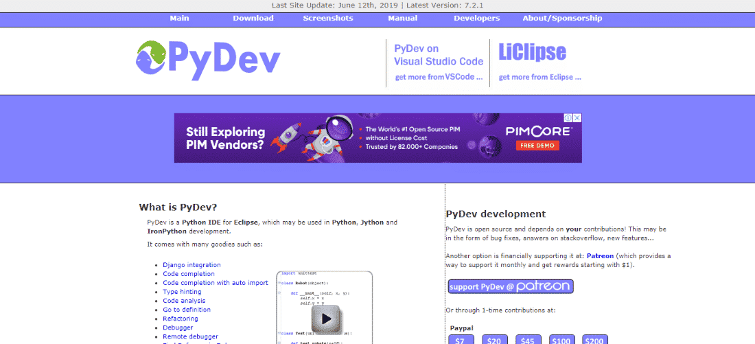Close the Pimcore ad with X icon
The height and width of the screenshot is (344, 755).
(x=577, y=118)
